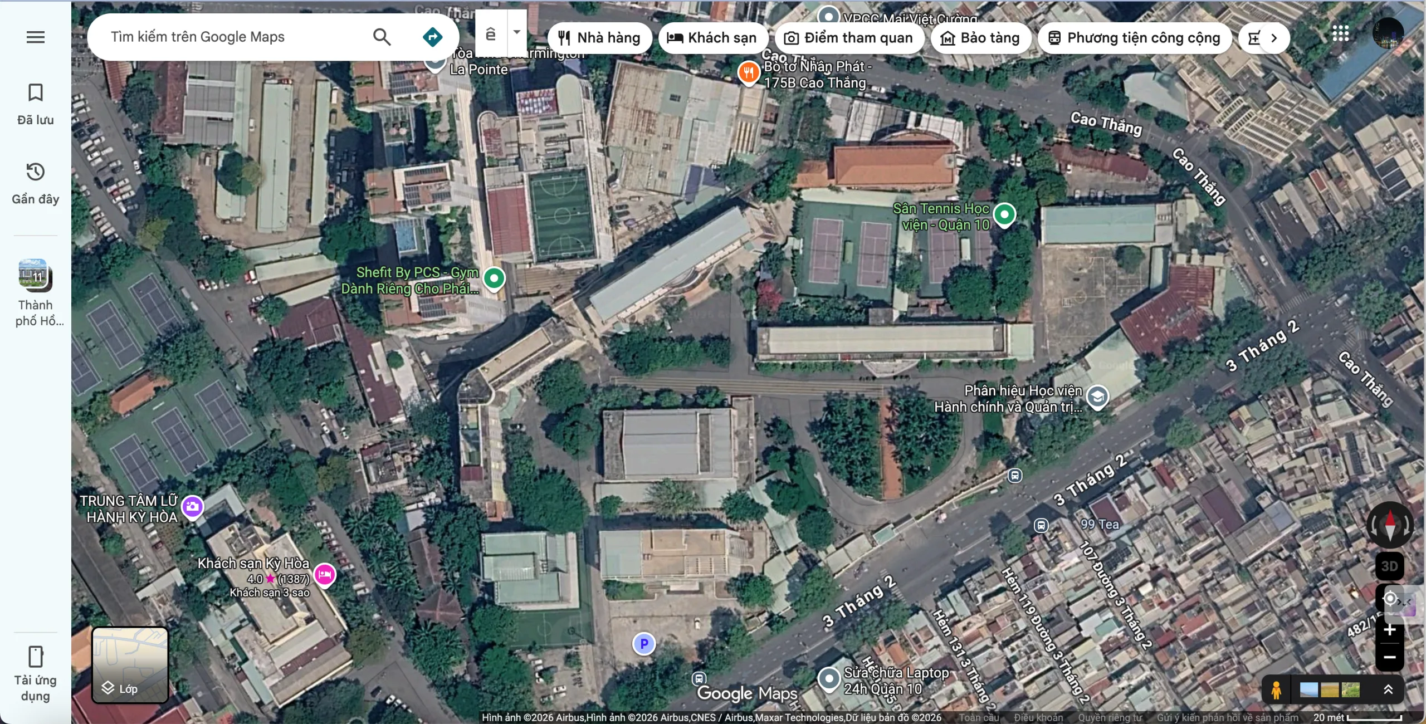
Task: Zoom out with the minus button
Action: coord(1390,657)
